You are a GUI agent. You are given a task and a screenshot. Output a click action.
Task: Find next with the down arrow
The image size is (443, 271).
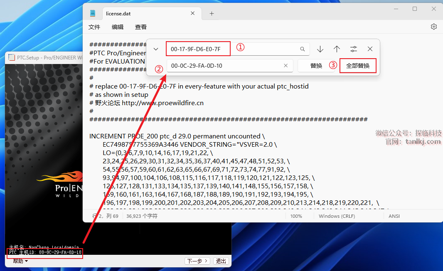pos(320,49)
